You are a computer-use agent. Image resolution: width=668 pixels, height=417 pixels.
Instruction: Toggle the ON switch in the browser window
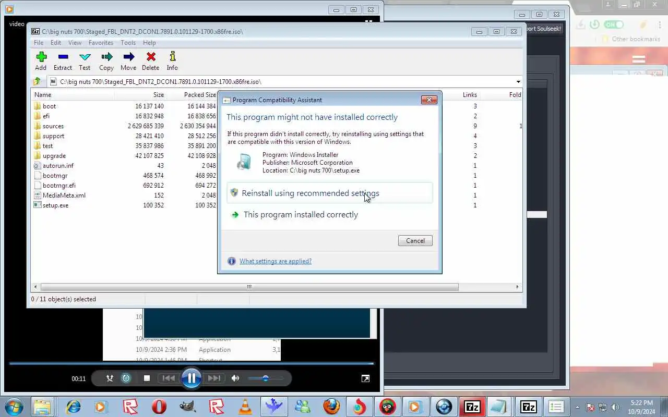(613, 24)
